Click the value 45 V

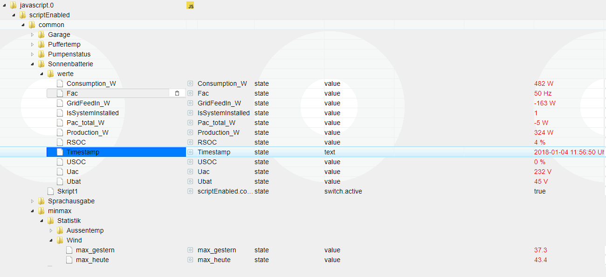click(x=541, y=181)
